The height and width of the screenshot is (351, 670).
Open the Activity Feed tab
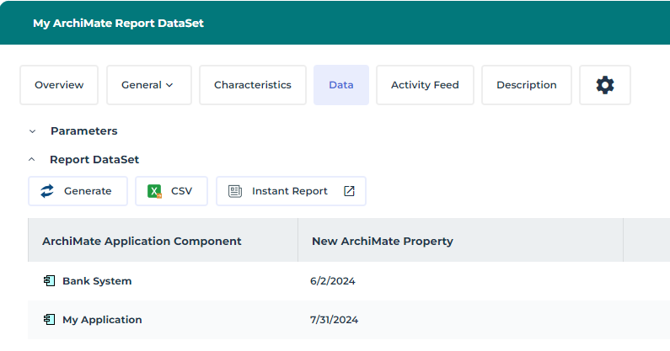425,85
